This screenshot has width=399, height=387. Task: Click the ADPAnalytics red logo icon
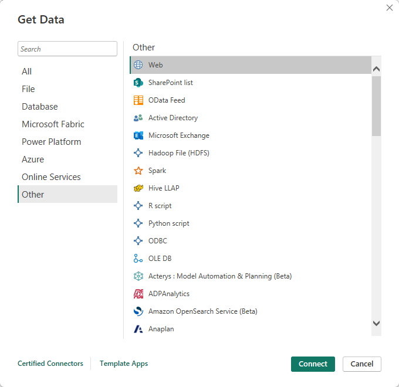click(138, 294)
